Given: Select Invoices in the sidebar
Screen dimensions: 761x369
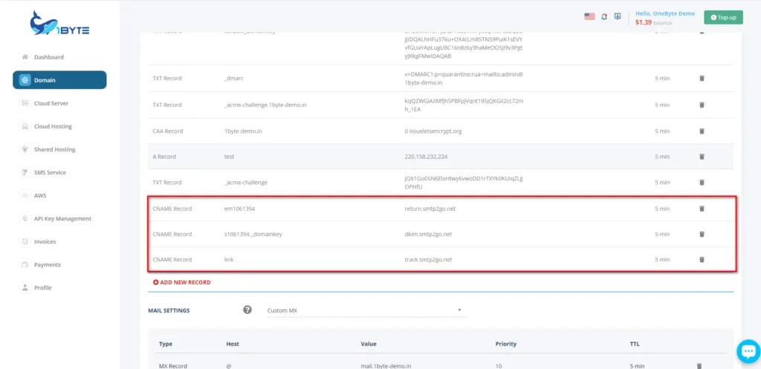Looking at the screenshot, I should [x=45, y=241].
